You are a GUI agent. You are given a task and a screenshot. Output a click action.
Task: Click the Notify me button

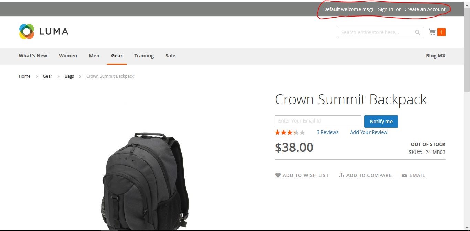pos(381,121)
